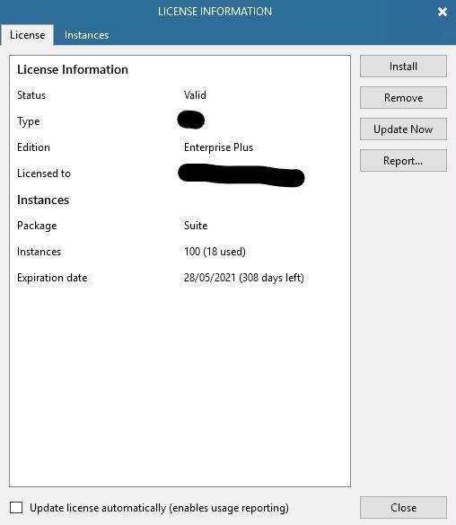Click the Update license automatically label text
456x525 pixels.
point(159,508)
